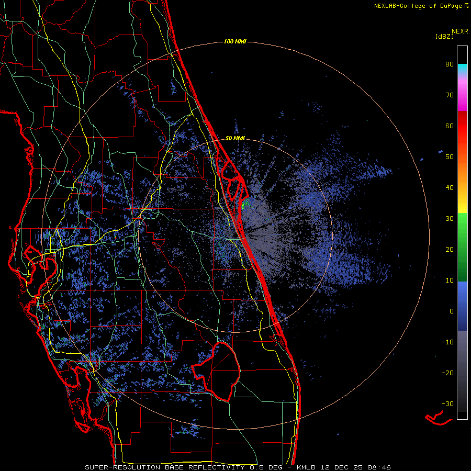Click the cyan top segment of color bar
The width and height of the screenshot is (471, 471).
(x=462, y=69)
